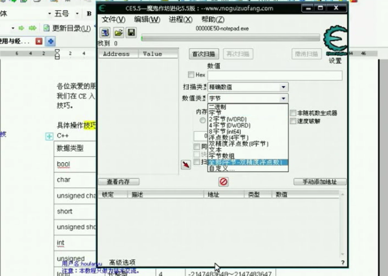Click the open folder icon in Cheat Engine
The width and height of the screenshot is (388, 276).
pos(118,32)
